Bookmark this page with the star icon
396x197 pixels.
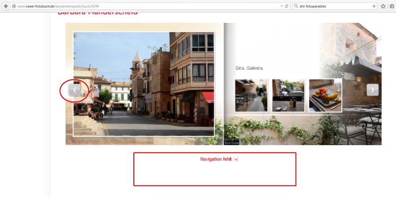pyautogui.click(x=383, y=6)
